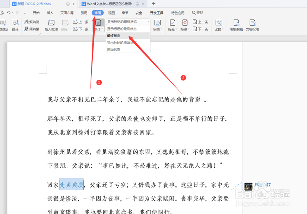Viewport: 307px width, 214px height.
Task: Select 显示标记的最终状态 in the dropdown list
Action: click(128, 29)
